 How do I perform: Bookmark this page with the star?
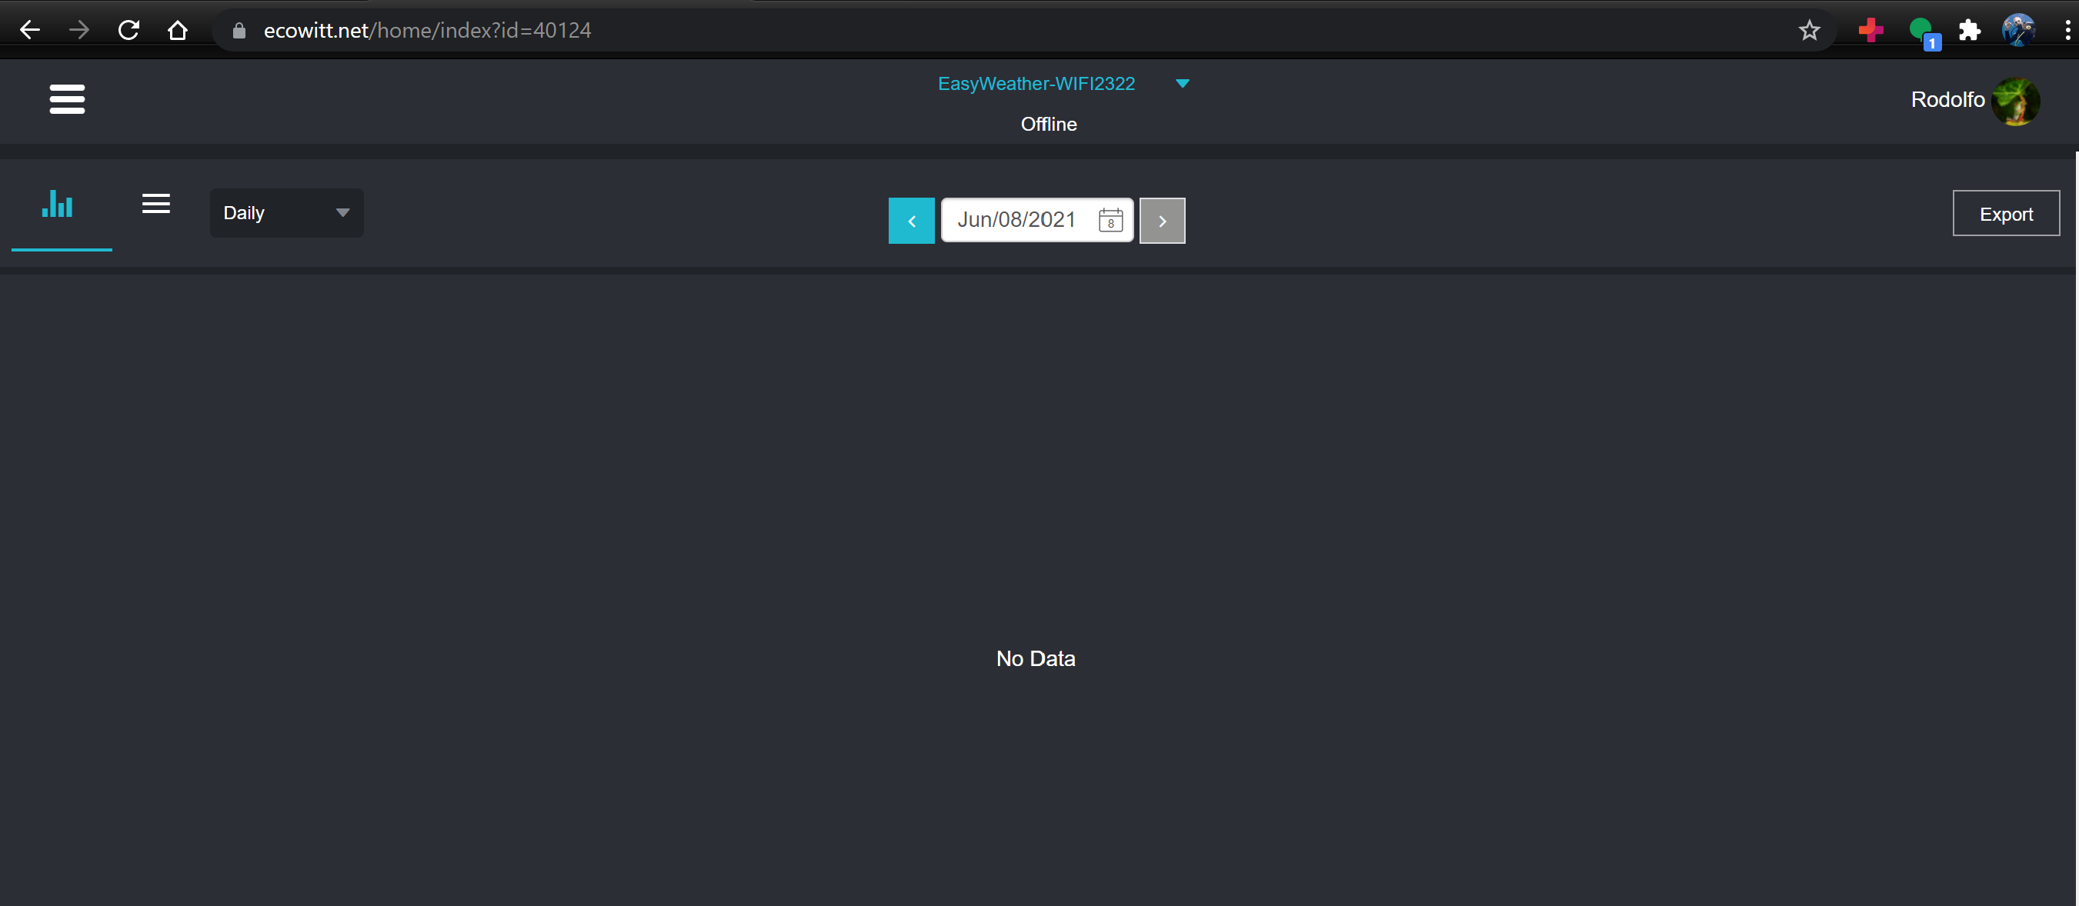coord(1810,30)
